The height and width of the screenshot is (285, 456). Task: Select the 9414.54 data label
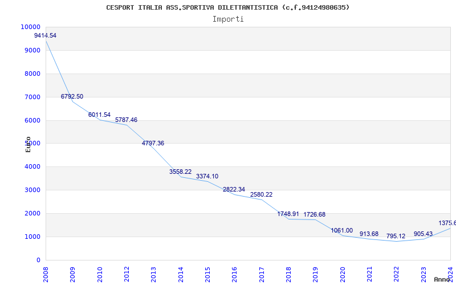[x=46, y=35]
